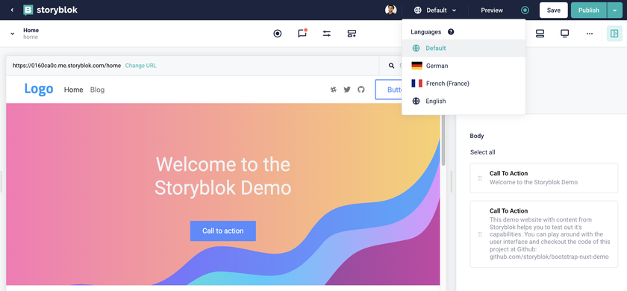Click the Storyblok logo

click(x=51, y=10)
